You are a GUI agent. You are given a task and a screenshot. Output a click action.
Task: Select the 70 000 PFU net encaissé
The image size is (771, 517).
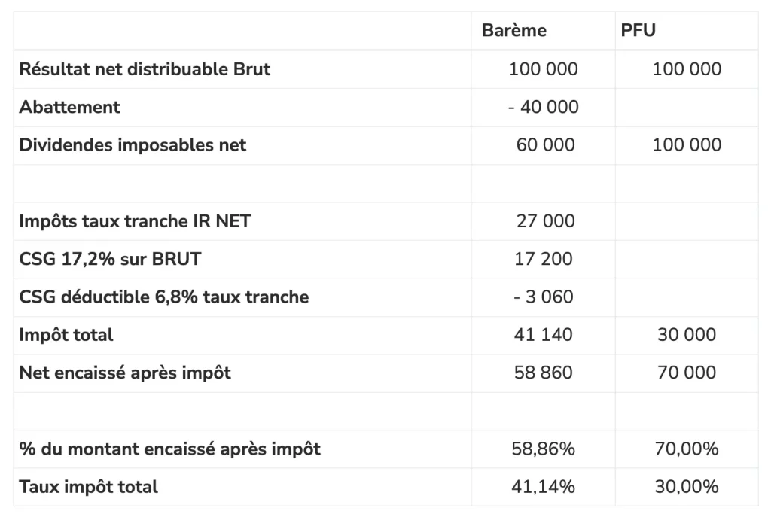click(x=687, y=373)
